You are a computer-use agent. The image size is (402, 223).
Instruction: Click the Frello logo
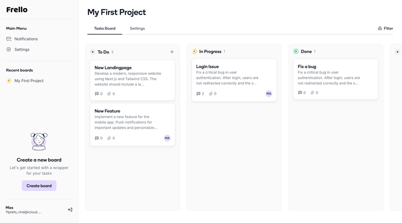coord(17,10)
